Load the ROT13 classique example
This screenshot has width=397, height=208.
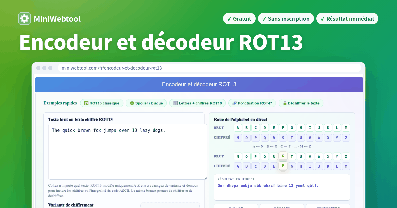(x=102, y=103)
